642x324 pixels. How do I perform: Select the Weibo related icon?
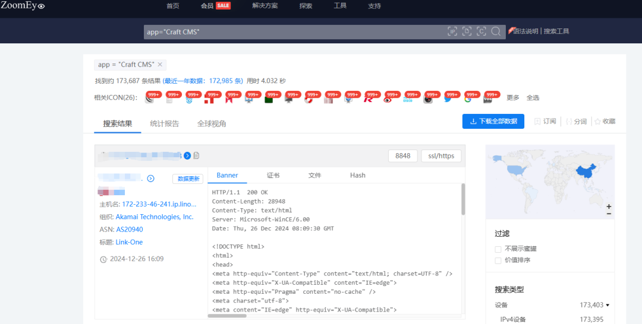388,99
